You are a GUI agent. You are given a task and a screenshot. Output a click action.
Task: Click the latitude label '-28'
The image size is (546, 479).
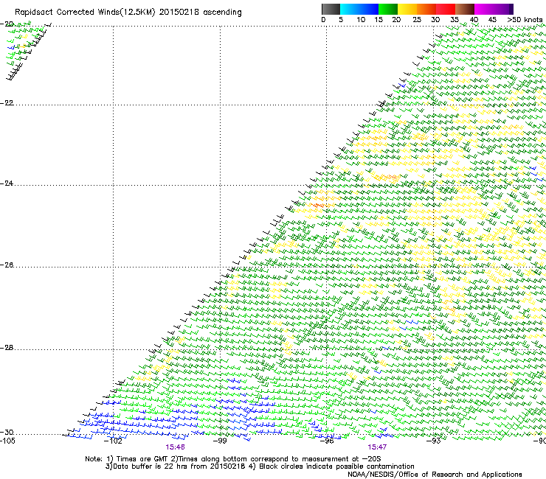click(x=7, y=348)
